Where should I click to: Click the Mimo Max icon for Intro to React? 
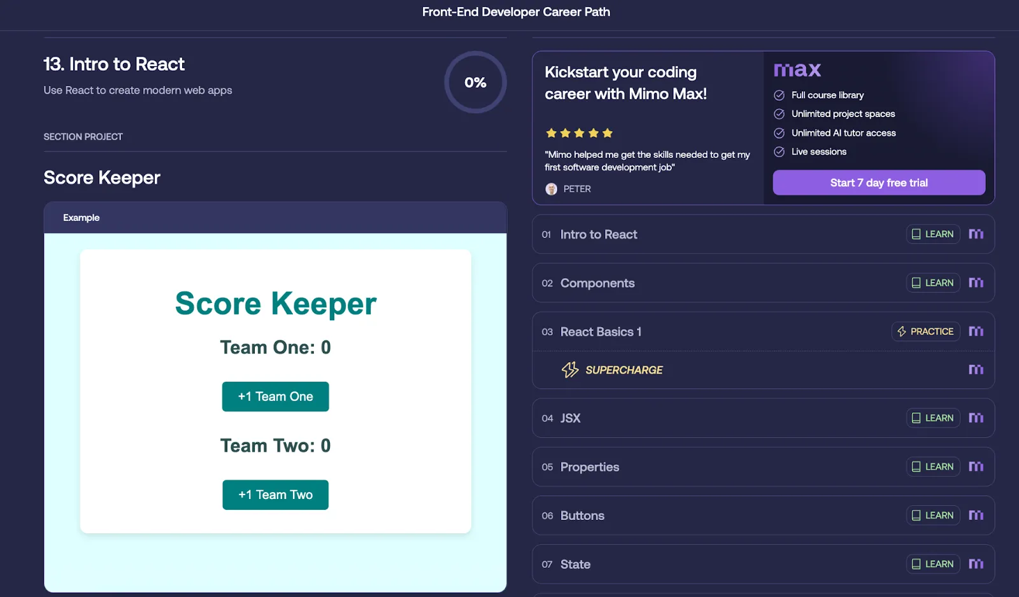976,234
